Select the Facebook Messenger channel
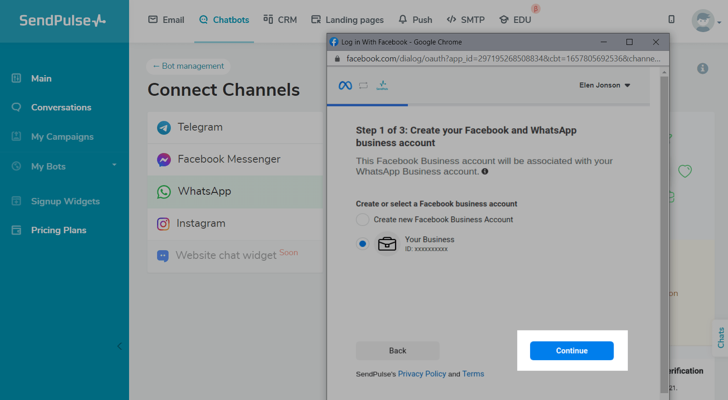The image size is (728, 400). click(x=235, y=159)
